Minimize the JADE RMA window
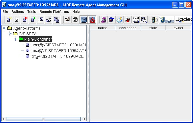Image resolution: width=193 pixels, height=123 pixels. pyautogui.click(x=175, y=5)
